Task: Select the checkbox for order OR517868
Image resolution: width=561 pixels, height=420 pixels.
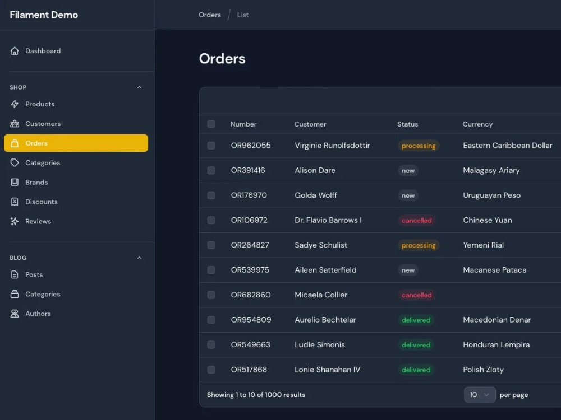Action: (x=211, y=370)
